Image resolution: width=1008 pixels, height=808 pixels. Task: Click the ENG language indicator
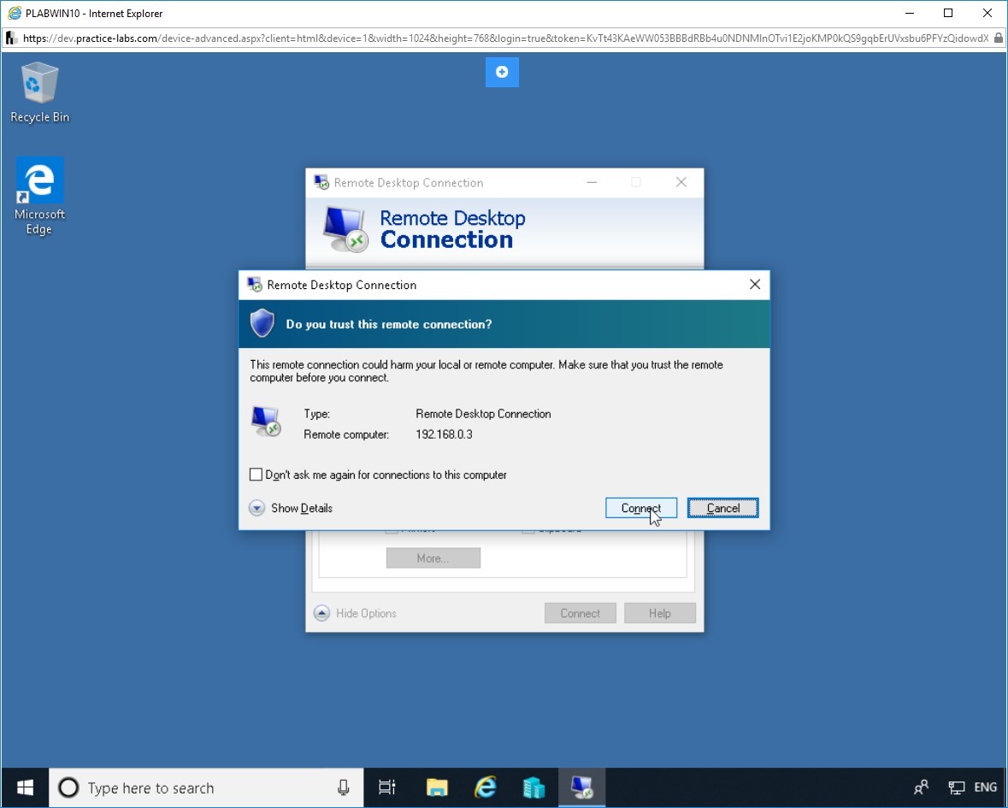(x=985, y=787)
